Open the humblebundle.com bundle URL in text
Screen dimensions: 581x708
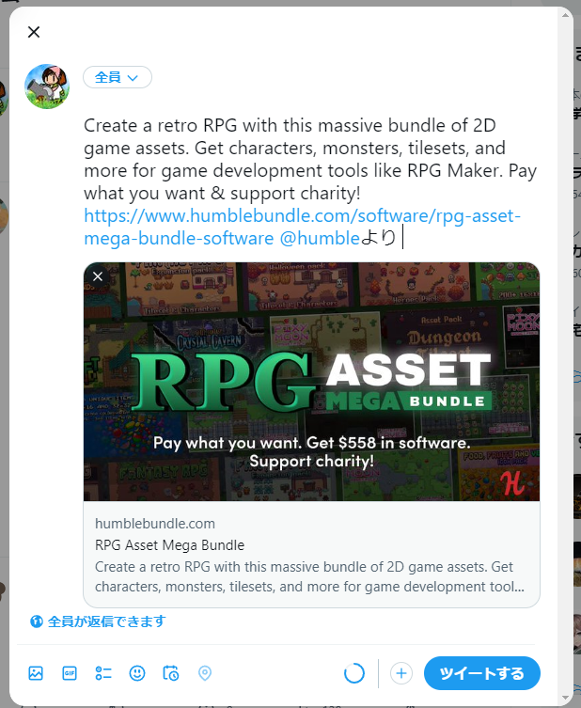302,227
